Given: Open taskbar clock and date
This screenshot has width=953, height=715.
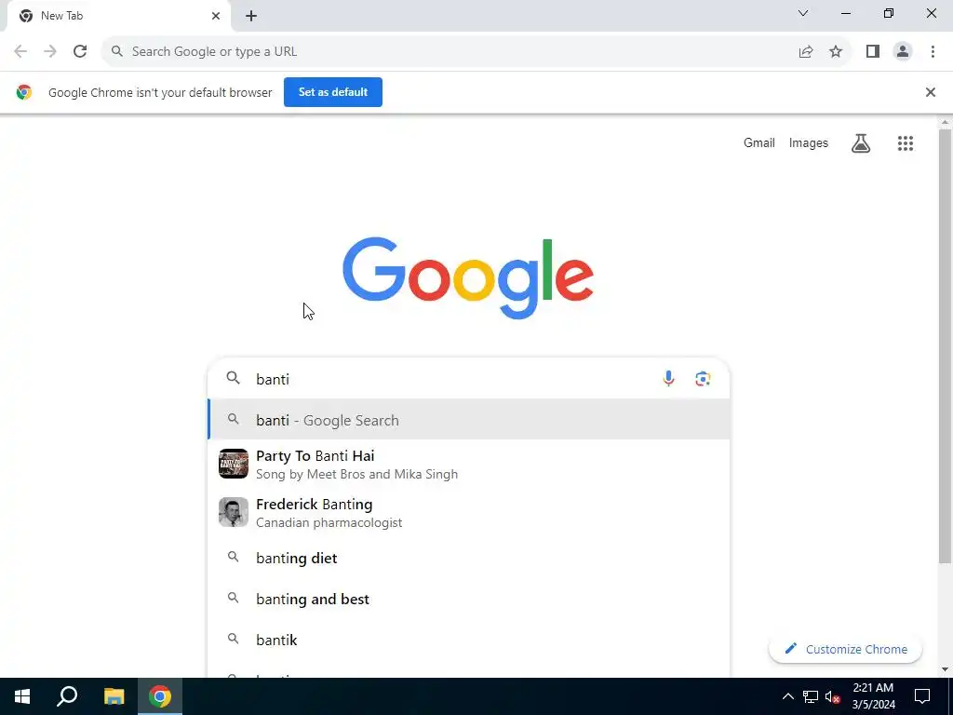Looking at the screenshot, I should 873,696.
